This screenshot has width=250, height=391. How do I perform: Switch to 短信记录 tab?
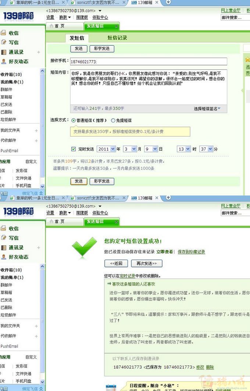coord(117,38)
